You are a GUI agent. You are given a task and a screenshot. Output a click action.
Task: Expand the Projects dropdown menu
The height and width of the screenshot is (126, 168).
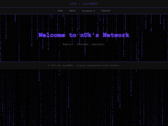(x=88, y=11)
